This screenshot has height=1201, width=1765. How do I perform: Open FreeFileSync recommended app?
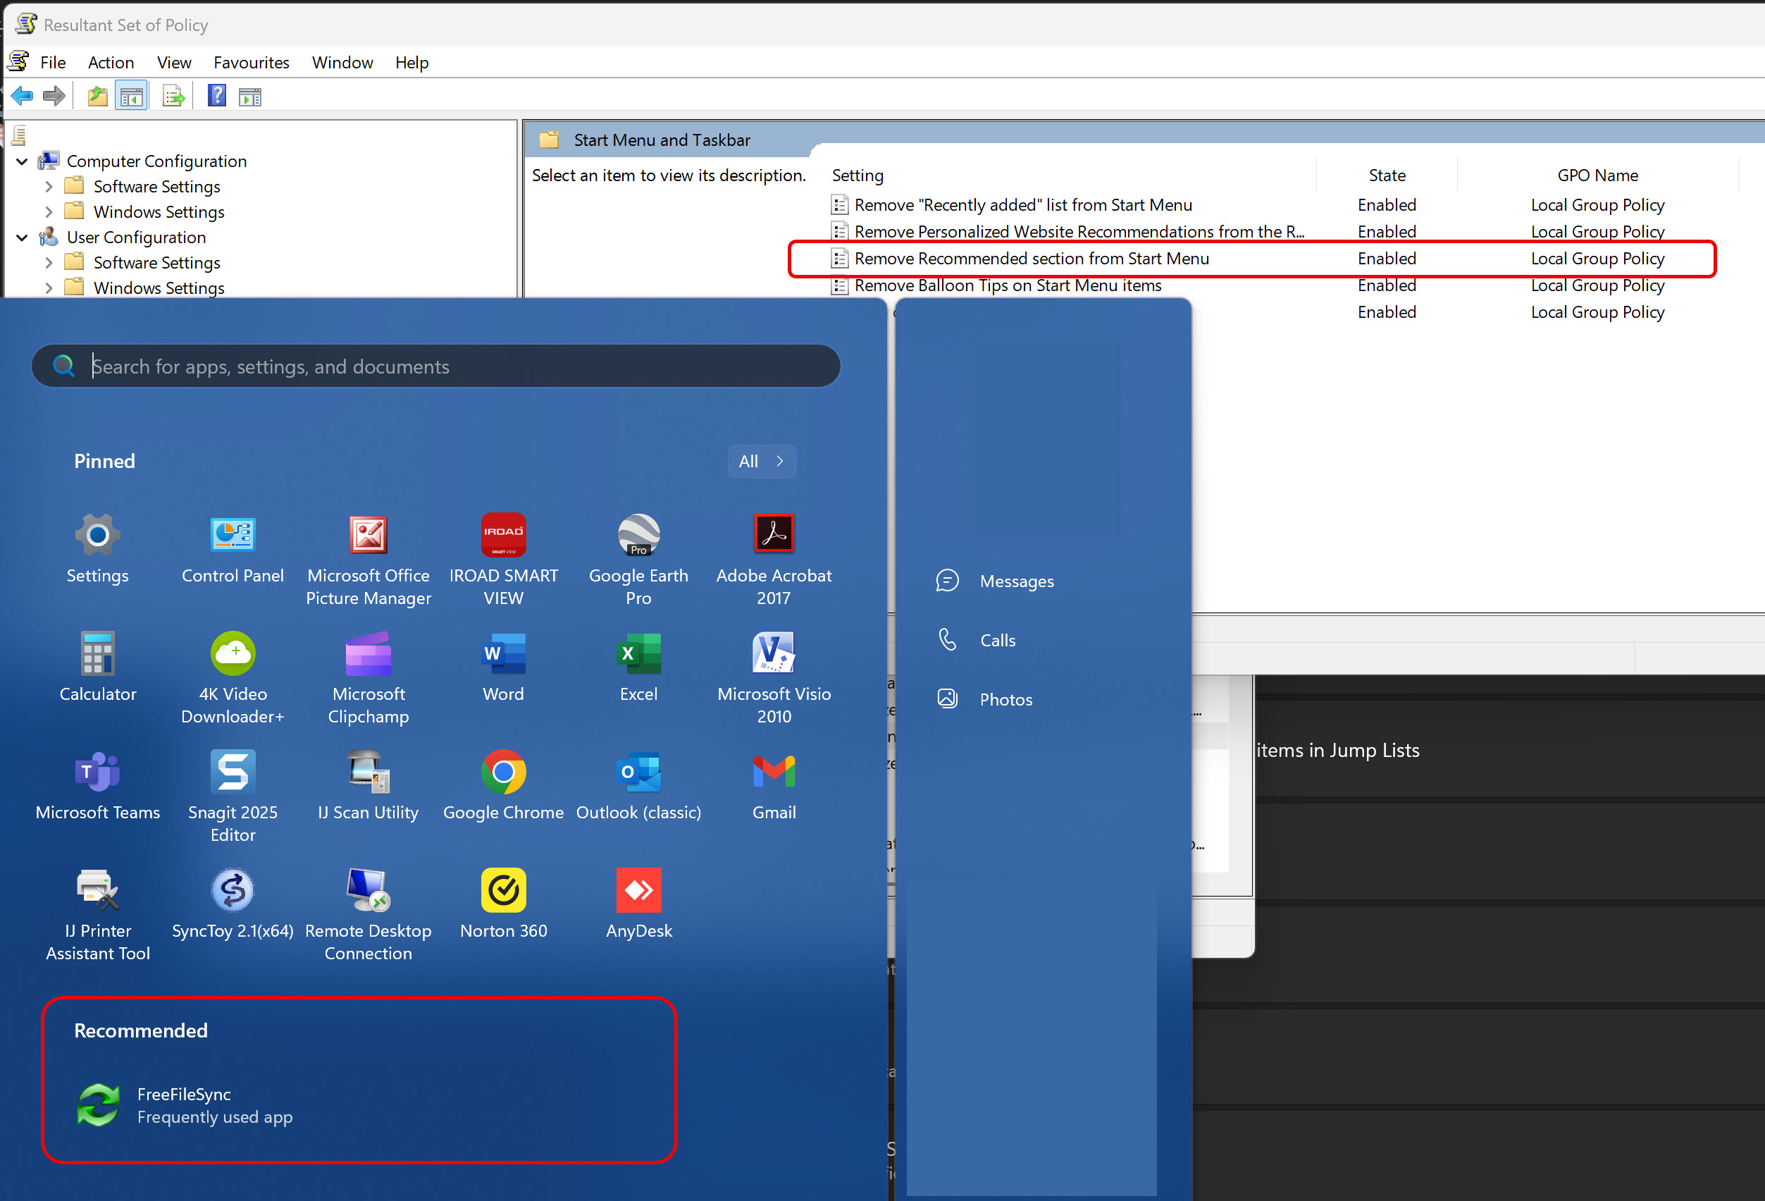(x=184, y=1104)
